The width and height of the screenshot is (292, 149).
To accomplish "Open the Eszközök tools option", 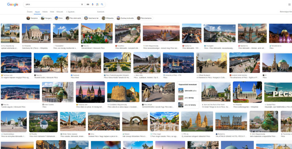I will pyautogui.click(x=101, y=12).
